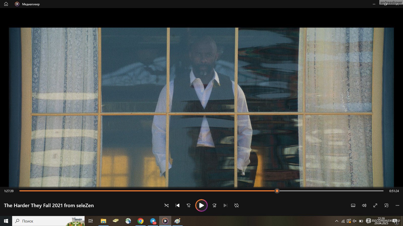Go to the media player home page
Image resolution: width=403 pixels, height=226 pixels.
coord(6,4)
